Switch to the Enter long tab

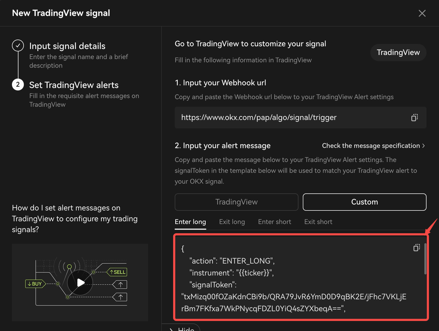click(190, 222)
